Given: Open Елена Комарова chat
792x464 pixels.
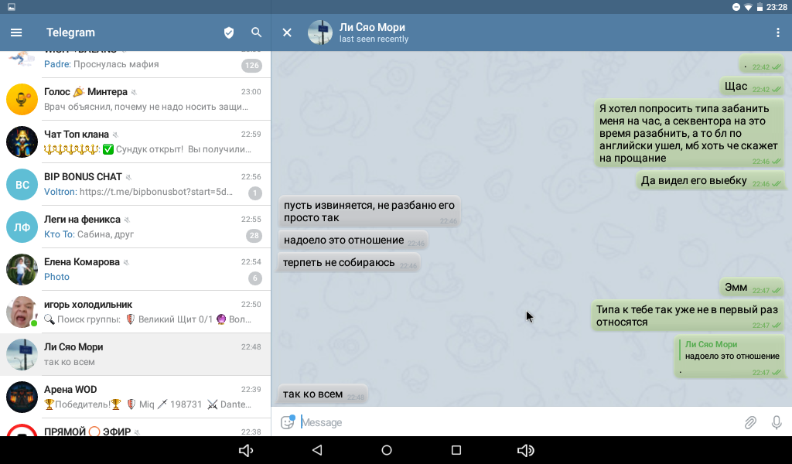Looking at the screenshot, I should coord(135,269).
